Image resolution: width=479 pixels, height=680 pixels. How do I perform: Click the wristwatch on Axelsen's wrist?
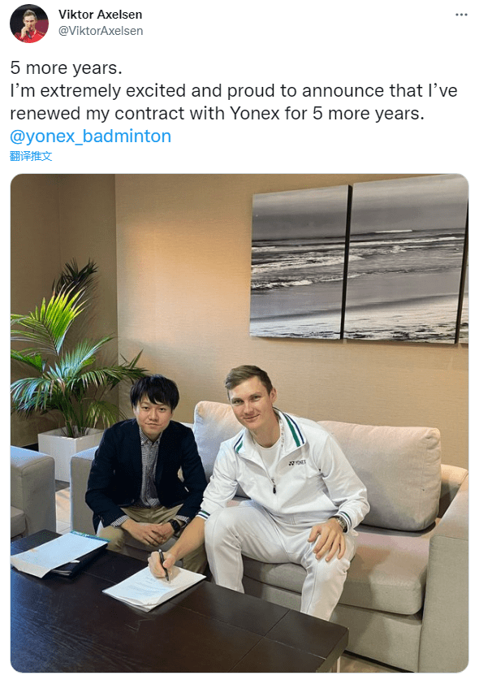(x=340, y=522)
